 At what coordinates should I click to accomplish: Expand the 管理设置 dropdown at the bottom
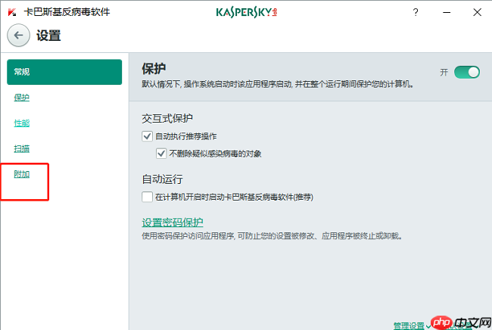(x=412, y=326)
